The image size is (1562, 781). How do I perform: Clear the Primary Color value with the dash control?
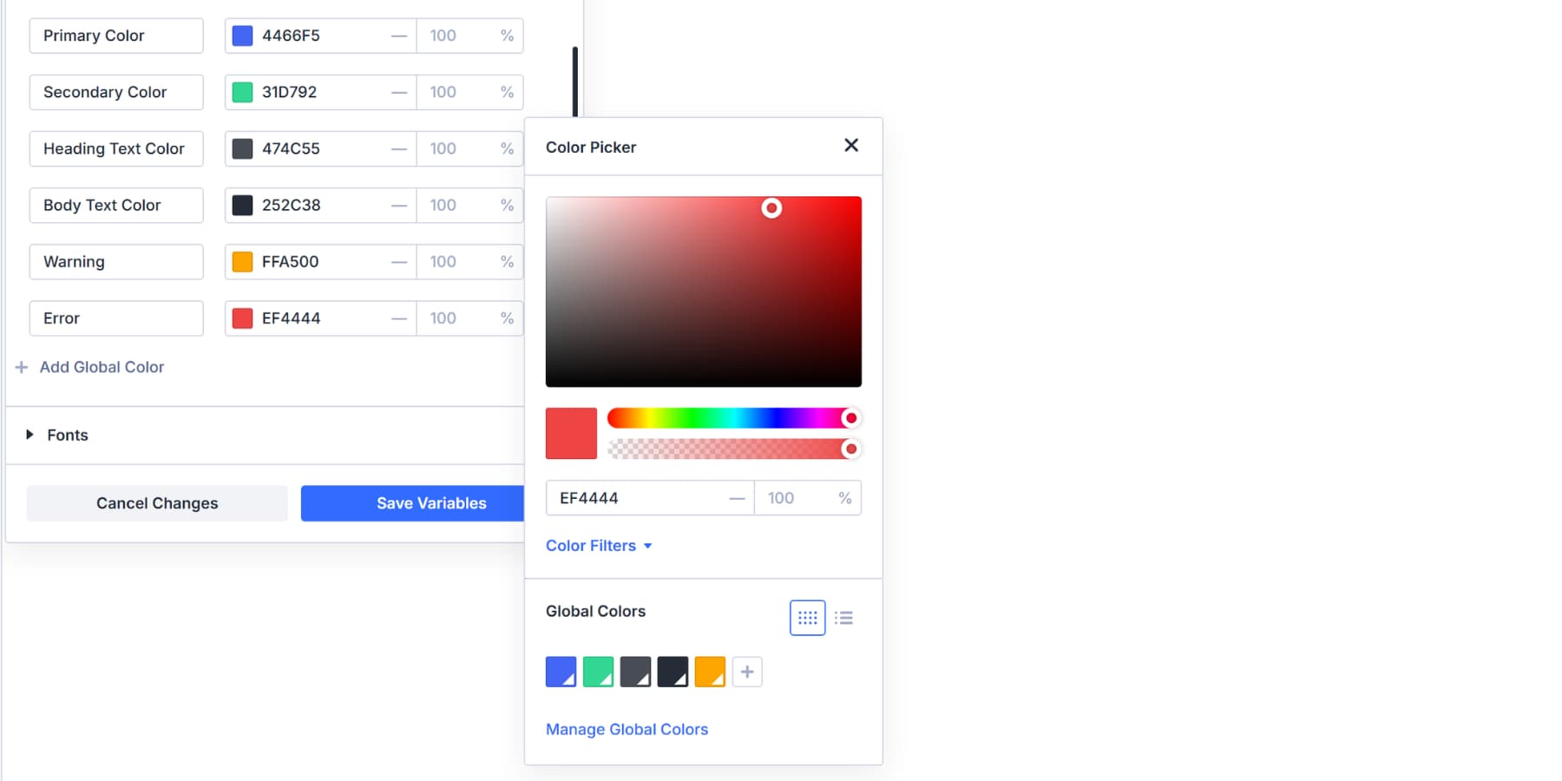(398, 36)
